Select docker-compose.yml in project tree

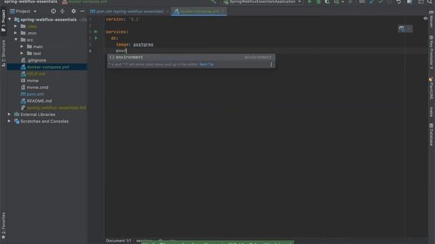point(48,67)
